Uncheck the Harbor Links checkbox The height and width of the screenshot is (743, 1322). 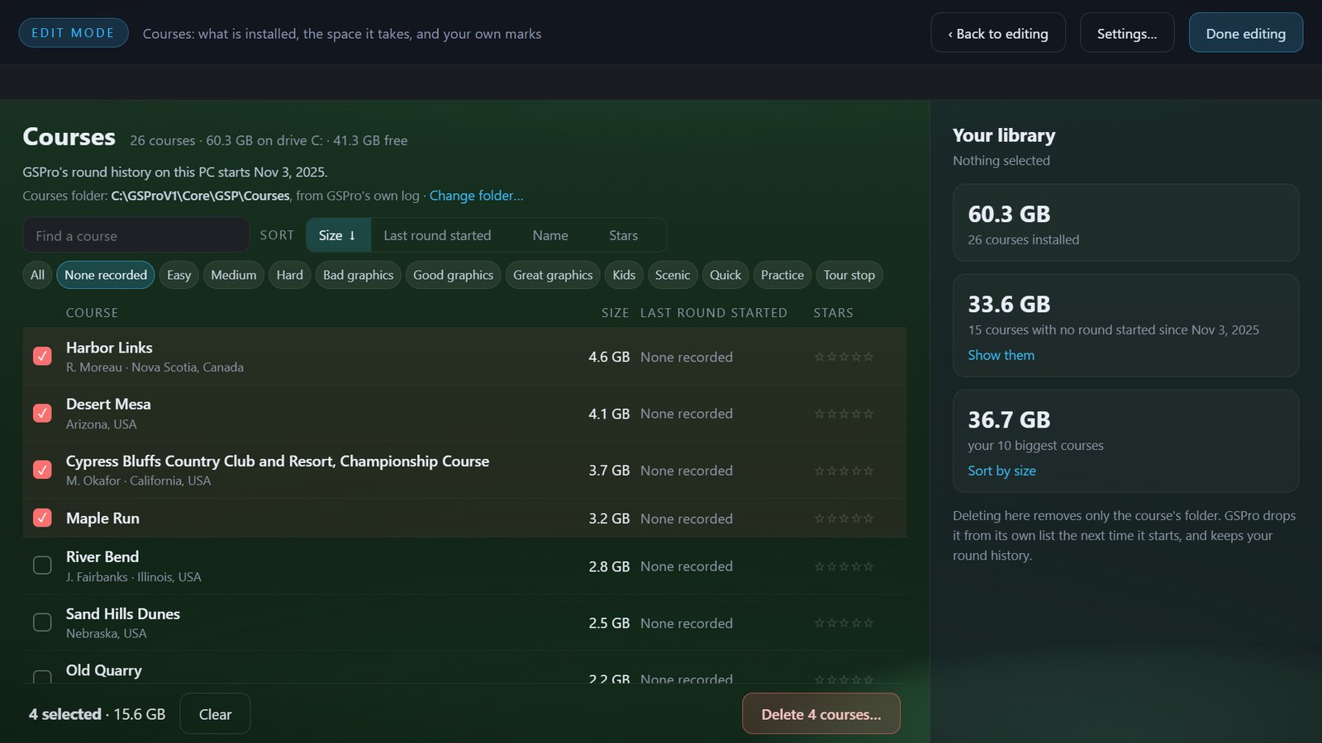coord(42,356)
